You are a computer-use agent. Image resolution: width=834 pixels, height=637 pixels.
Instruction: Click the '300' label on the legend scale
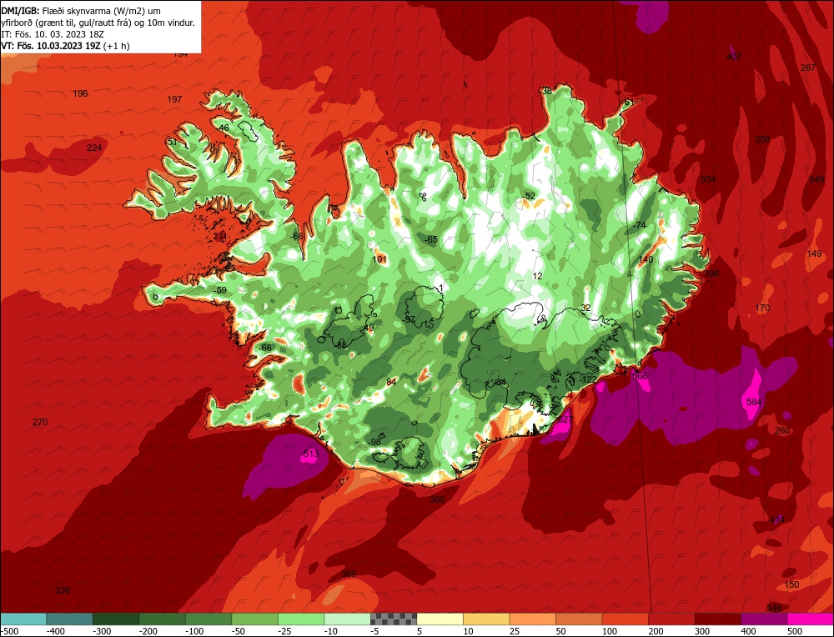(x=702, y=631)
